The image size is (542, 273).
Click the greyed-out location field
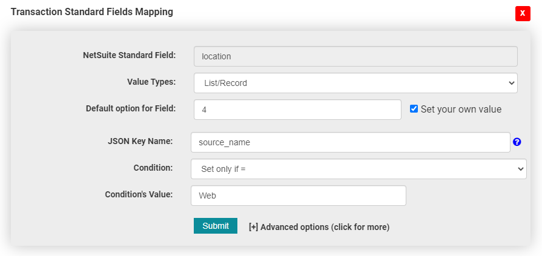355,56
